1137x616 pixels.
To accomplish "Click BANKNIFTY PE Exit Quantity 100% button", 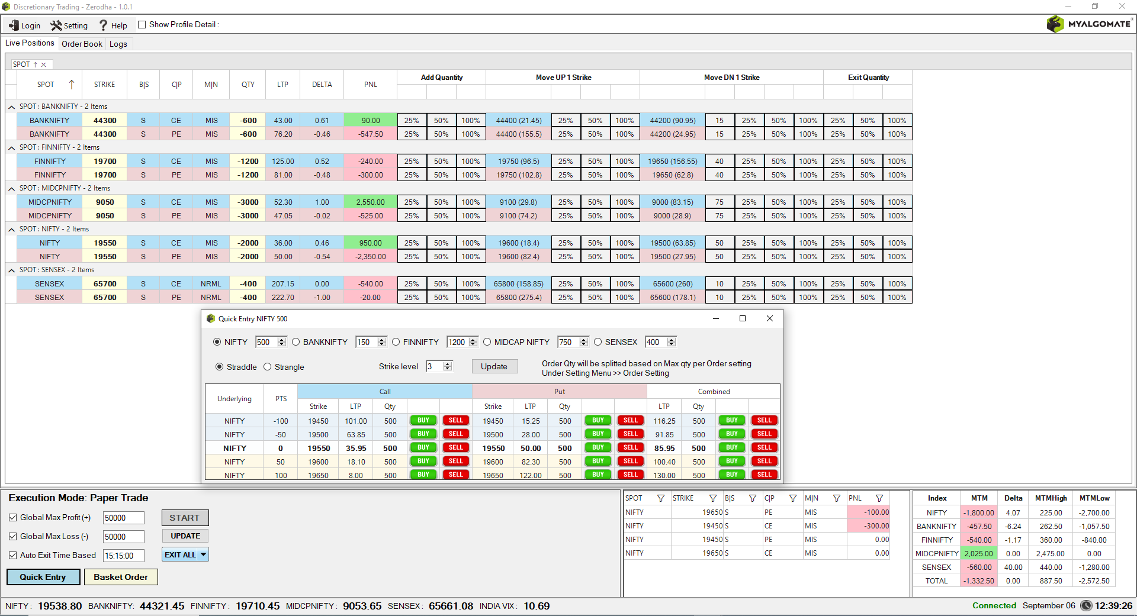I will pyautogui.click(x=897, y=134).
